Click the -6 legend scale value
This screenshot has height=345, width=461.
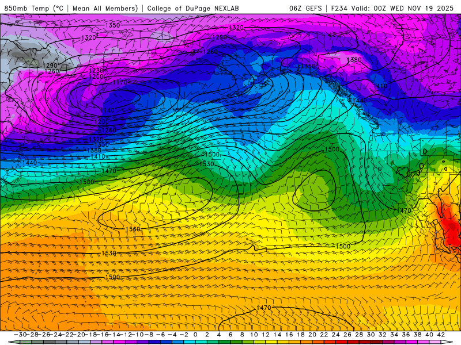tap(161, 335)
